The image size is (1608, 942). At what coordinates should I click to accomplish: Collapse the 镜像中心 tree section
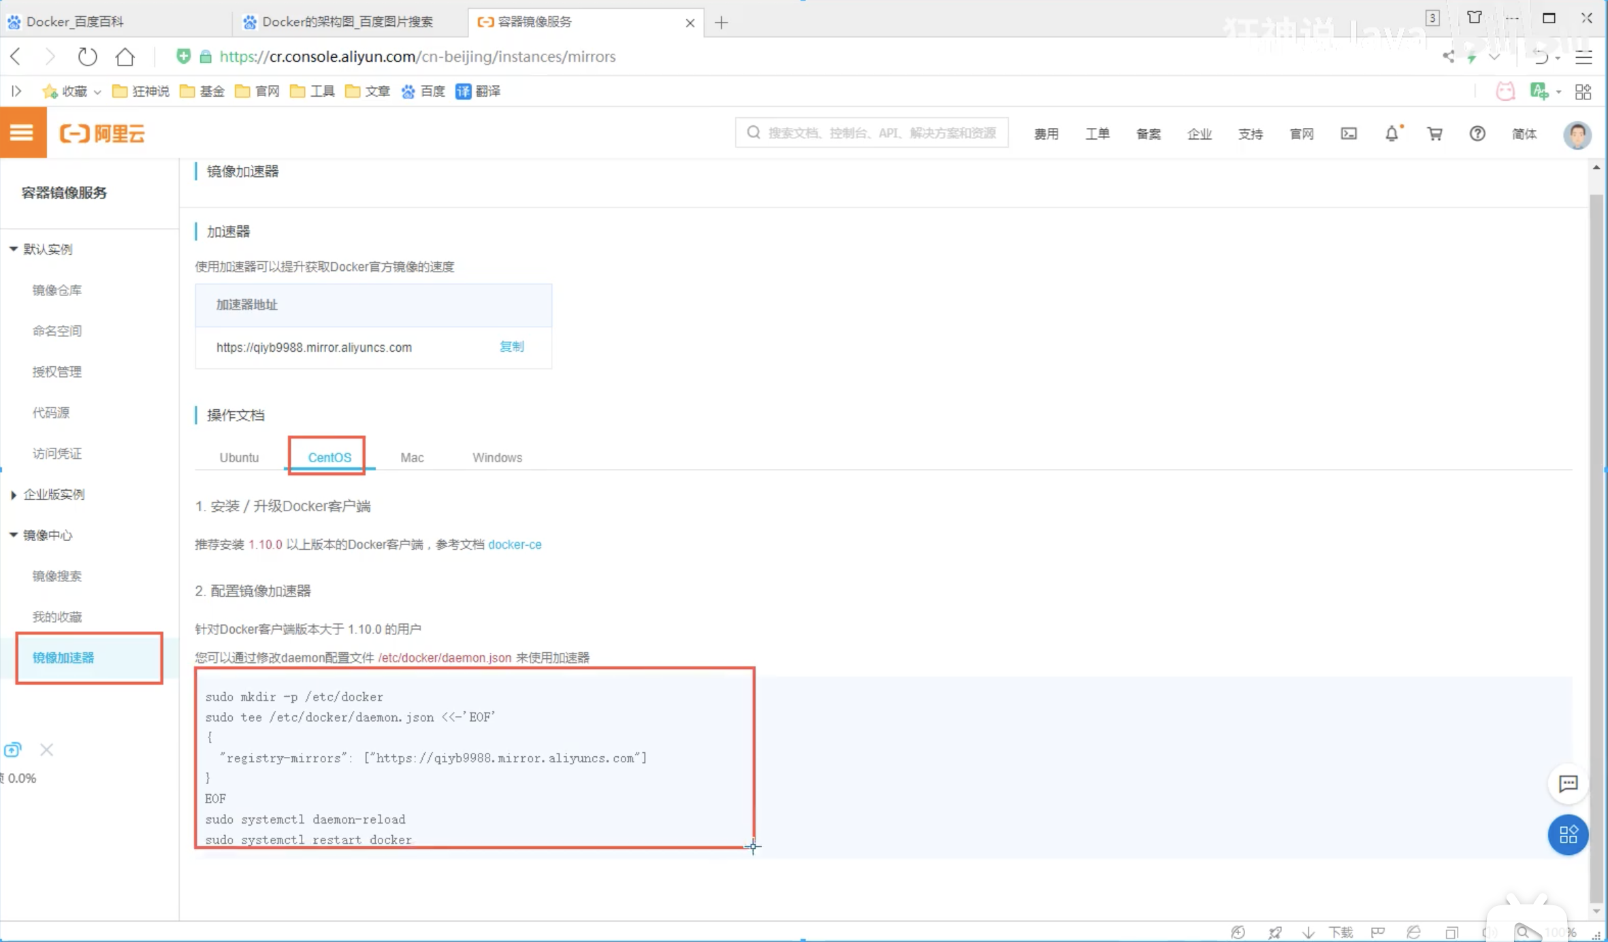(13, 535)
